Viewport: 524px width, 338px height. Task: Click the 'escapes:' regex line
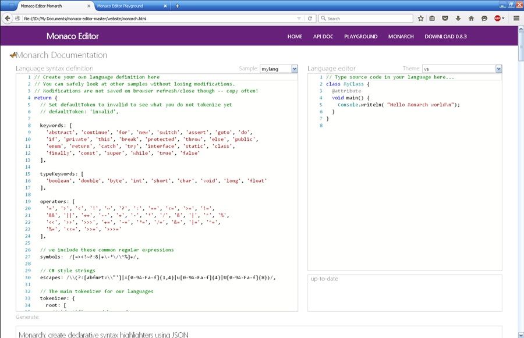point(158,277)
